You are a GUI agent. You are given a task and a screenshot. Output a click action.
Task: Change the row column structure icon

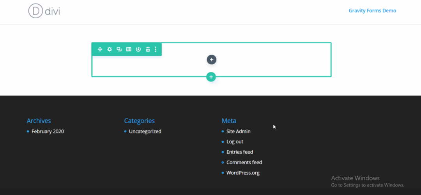coord(129,49)
